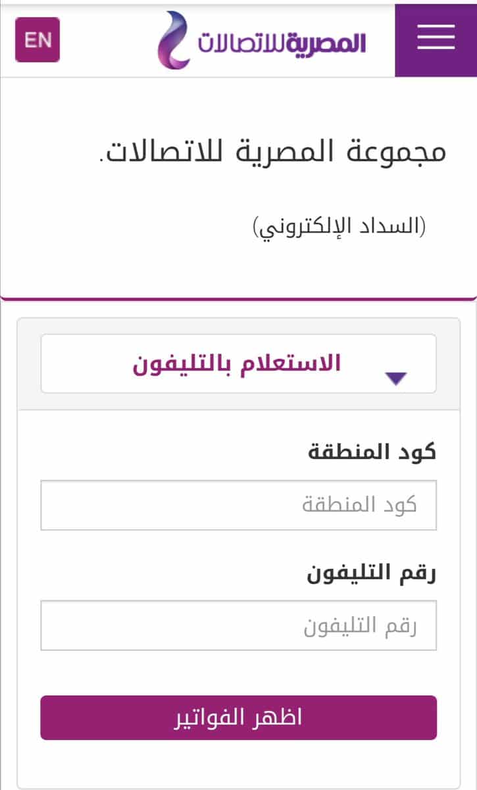Switch language with the EN button
The height and width of the screenshot is (790, 477).
(38, 40)
